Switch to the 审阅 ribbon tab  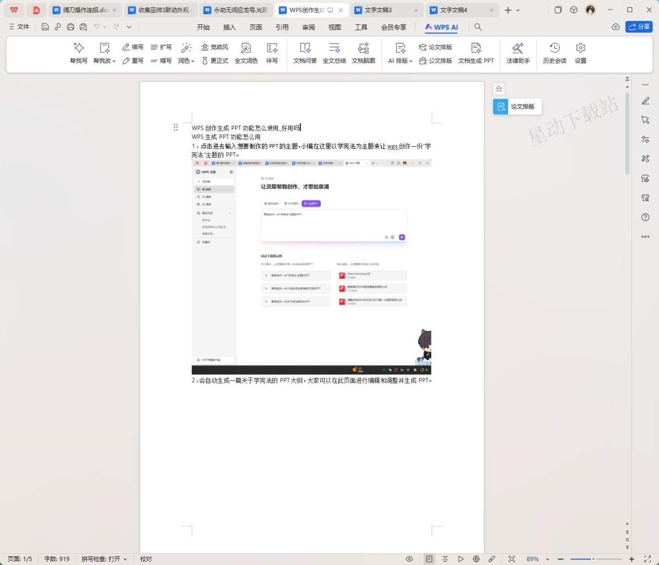[x=309, y=27]
